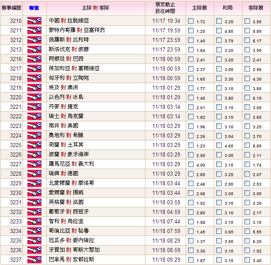
Task: Click the league icon for match 3229
Action: point(34,183)
